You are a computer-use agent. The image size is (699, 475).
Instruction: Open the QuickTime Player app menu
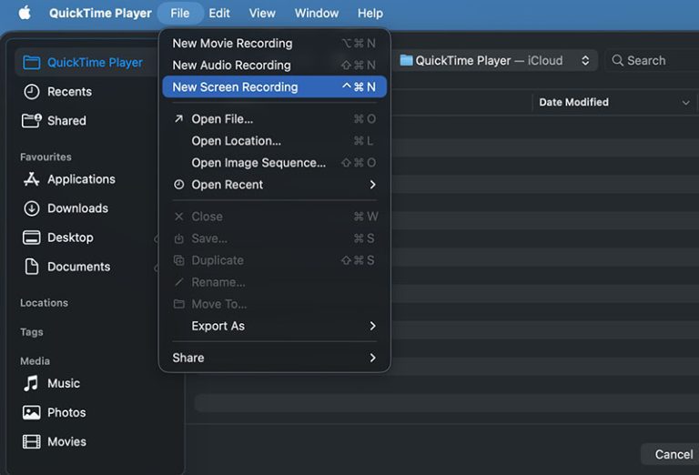(100, 14)
